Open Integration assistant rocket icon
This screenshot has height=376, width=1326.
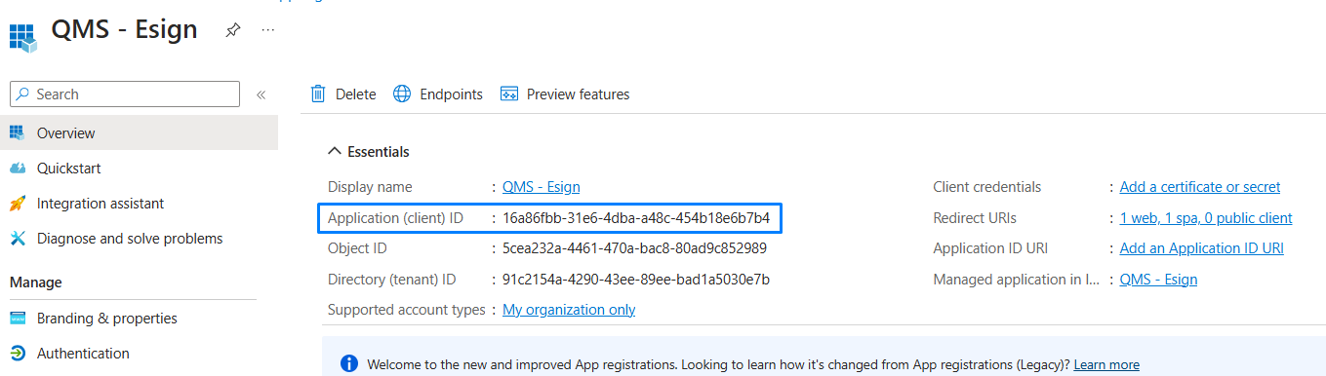tap(18, 204)
